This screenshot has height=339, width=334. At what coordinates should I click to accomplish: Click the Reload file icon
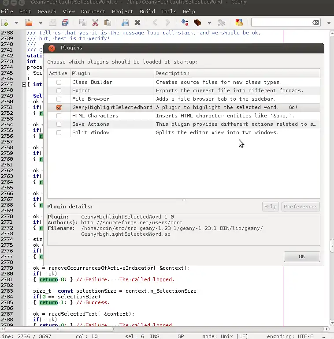pos(125,23)
